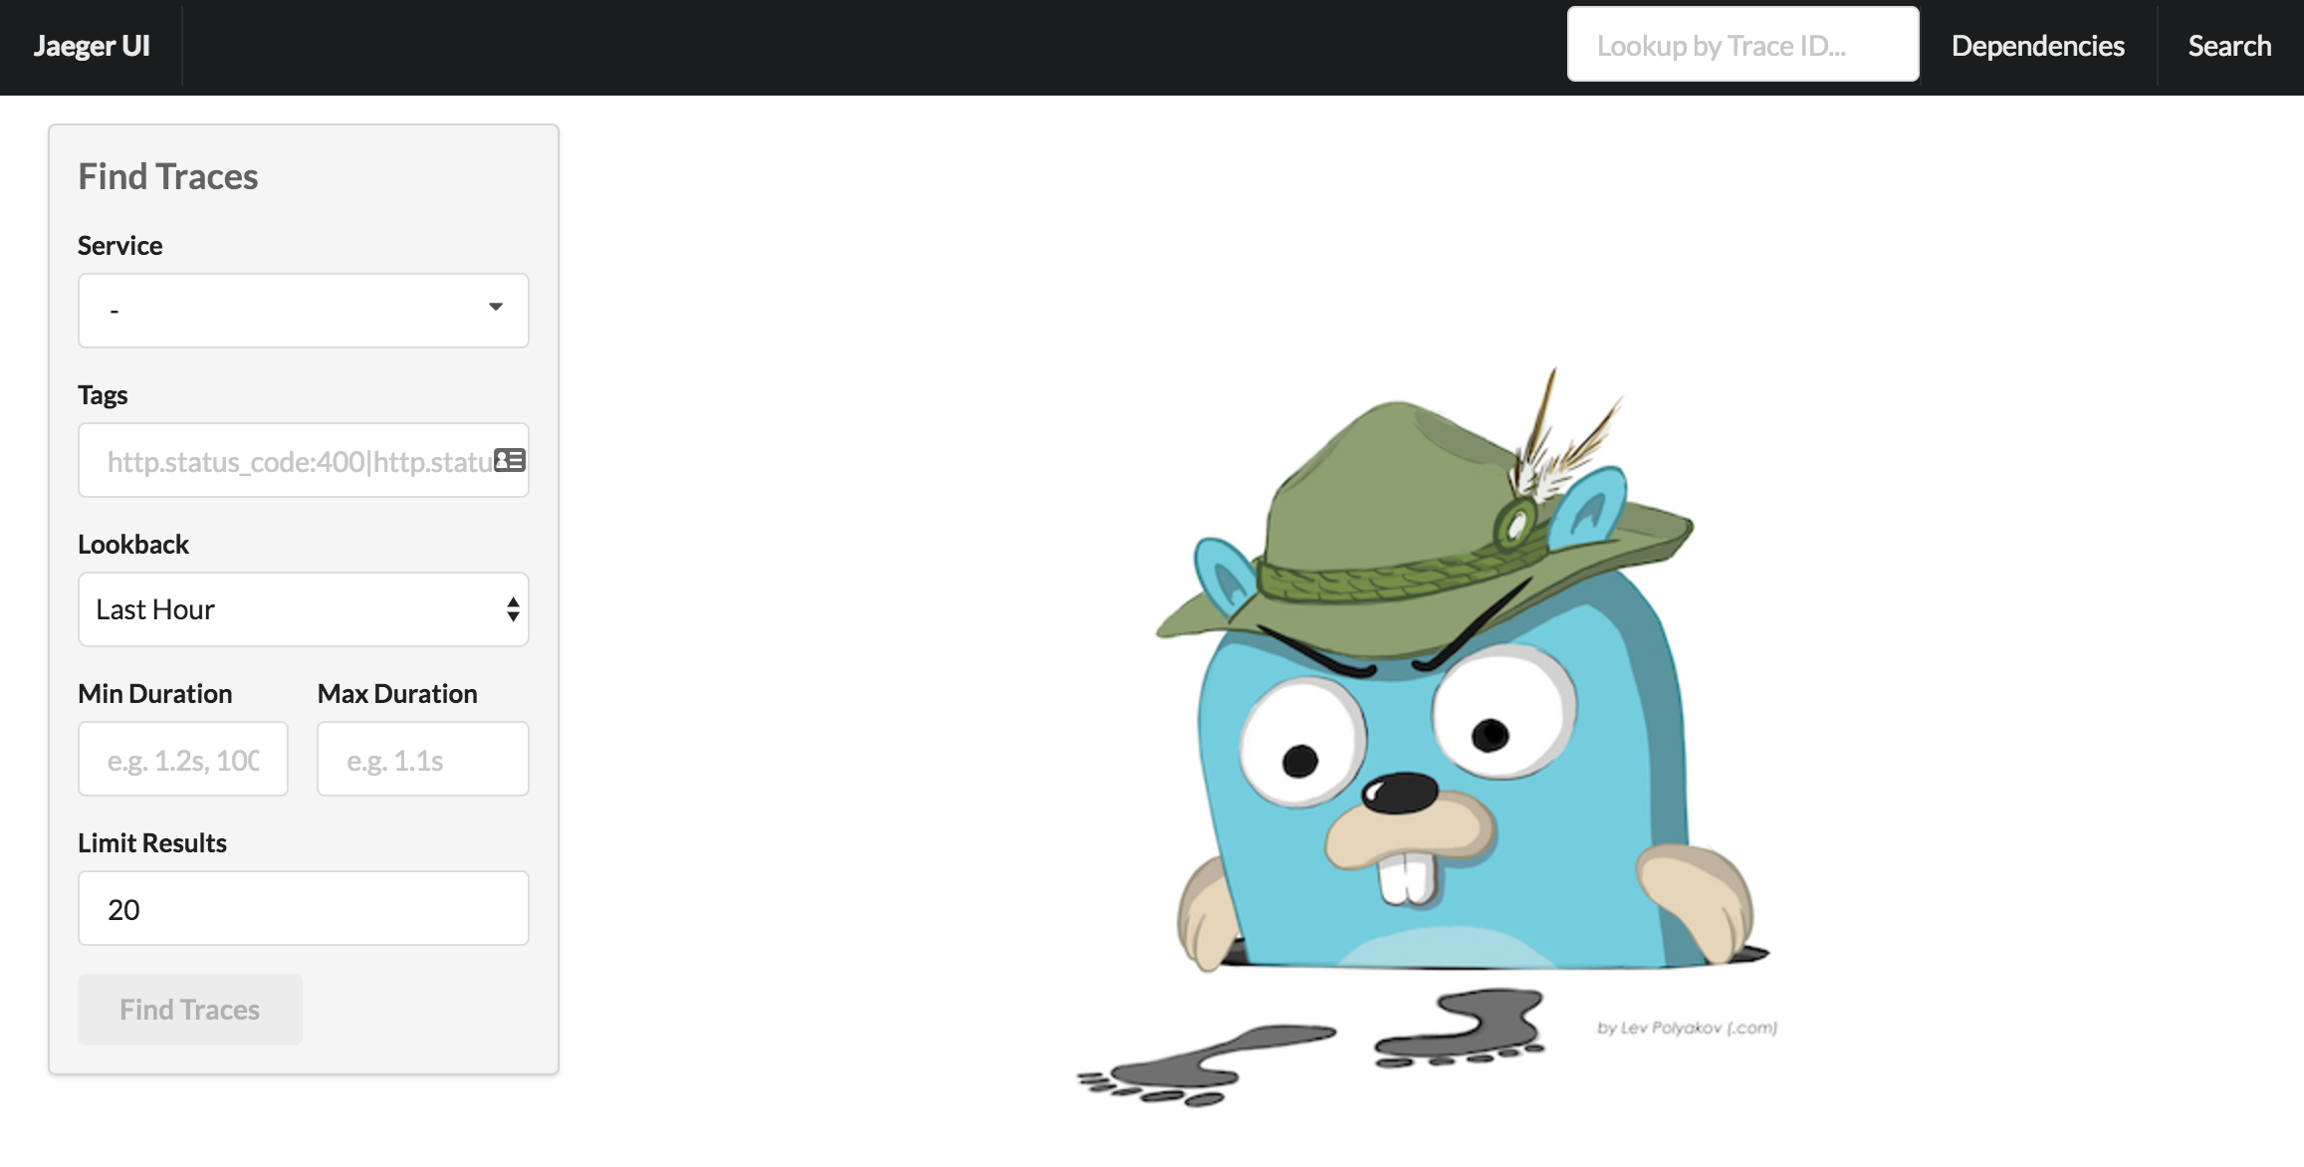Click the Jaeger gopher mascot image

click(1428, 739)
